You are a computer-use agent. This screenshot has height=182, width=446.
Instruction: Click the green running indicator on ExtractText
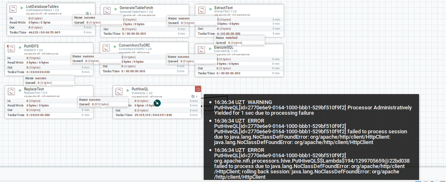(x=211, y=8)
